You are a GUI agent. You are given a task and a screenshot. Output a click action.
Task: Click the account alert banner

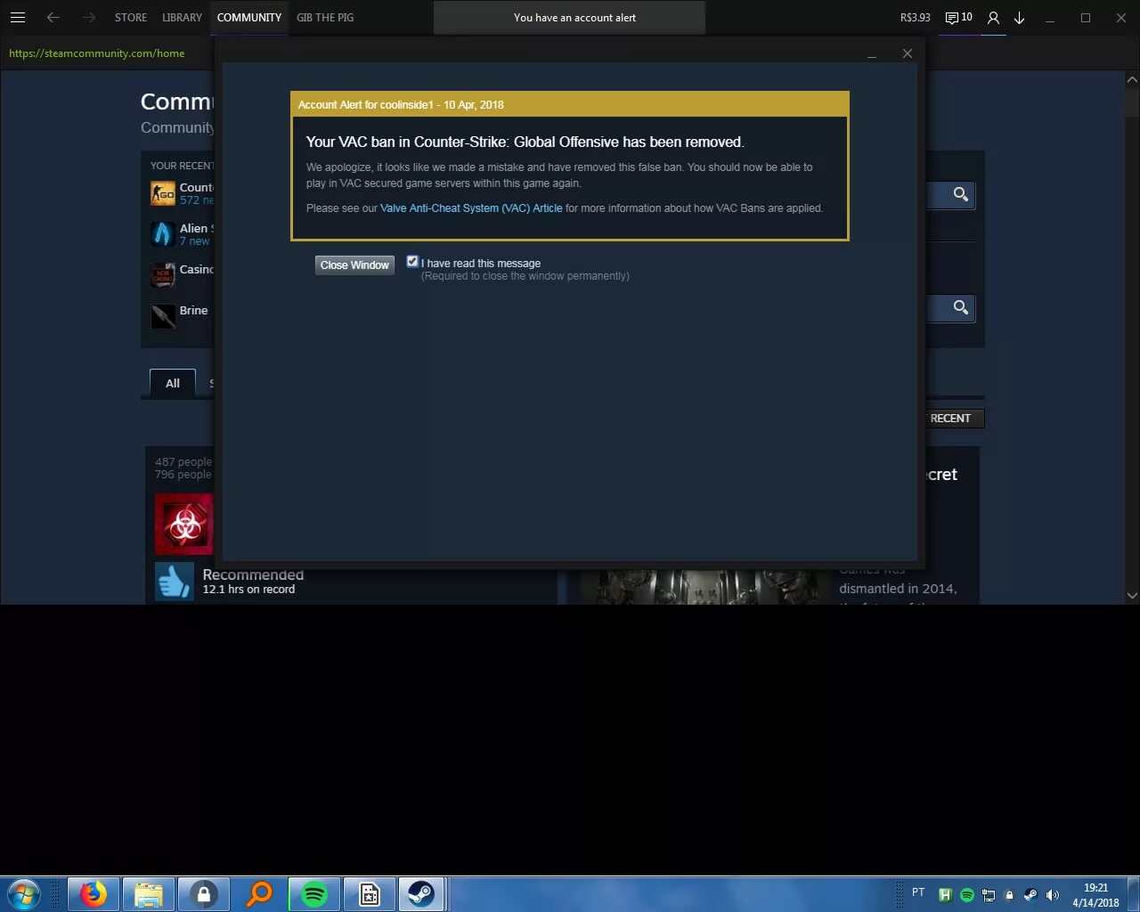pyautogui.click(x=569, y=17)
